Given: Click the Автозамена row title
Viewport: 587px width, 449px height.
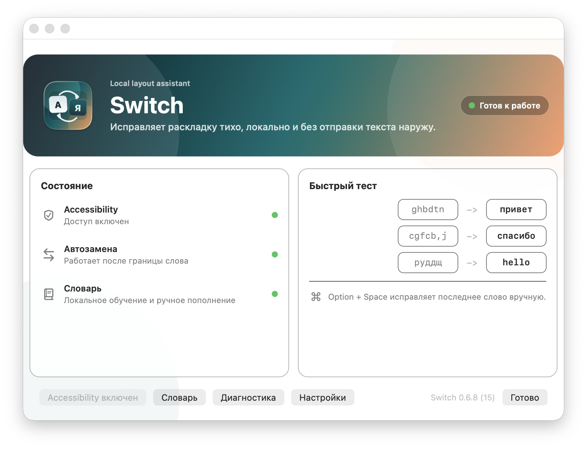Looking at the screenshot, I should 91,249.
